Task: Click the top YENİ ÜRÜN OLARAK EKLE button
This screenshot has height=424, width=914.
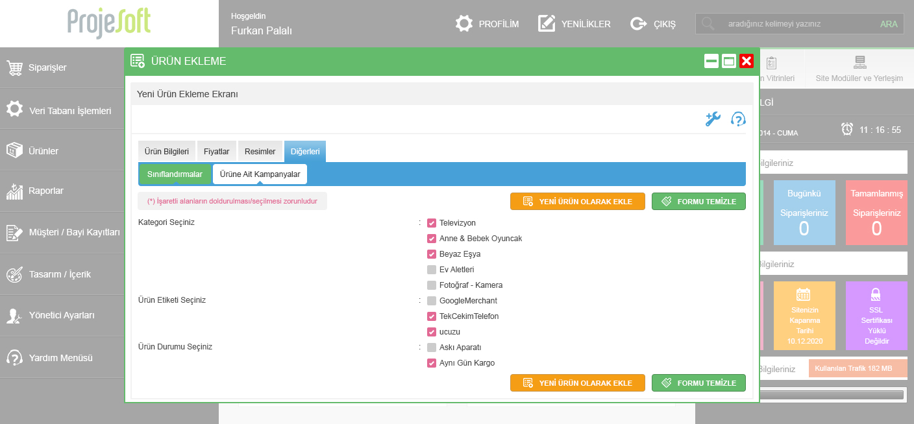Action: tap(577, 202)
